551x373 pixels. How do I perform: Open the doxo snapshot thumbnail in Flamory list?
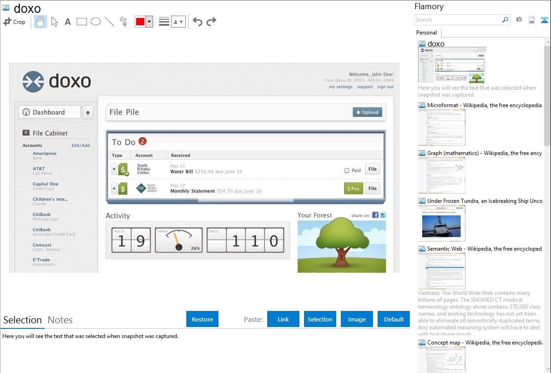[452, 65]
